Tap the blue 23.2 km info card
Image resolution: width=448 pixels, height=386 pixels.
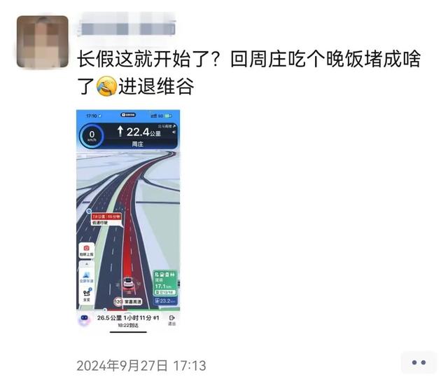pos(165,301)
